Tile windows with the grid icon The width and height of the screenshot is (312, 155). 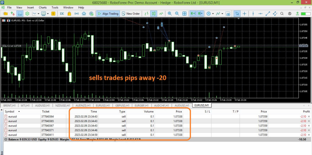184,14
